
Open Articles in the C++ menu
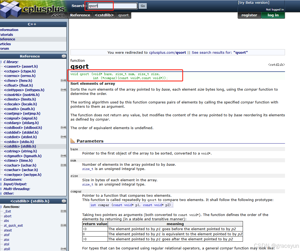[x=5, y=44]
